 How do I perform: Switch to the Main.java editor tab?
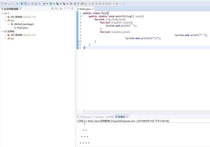point(85,9)
